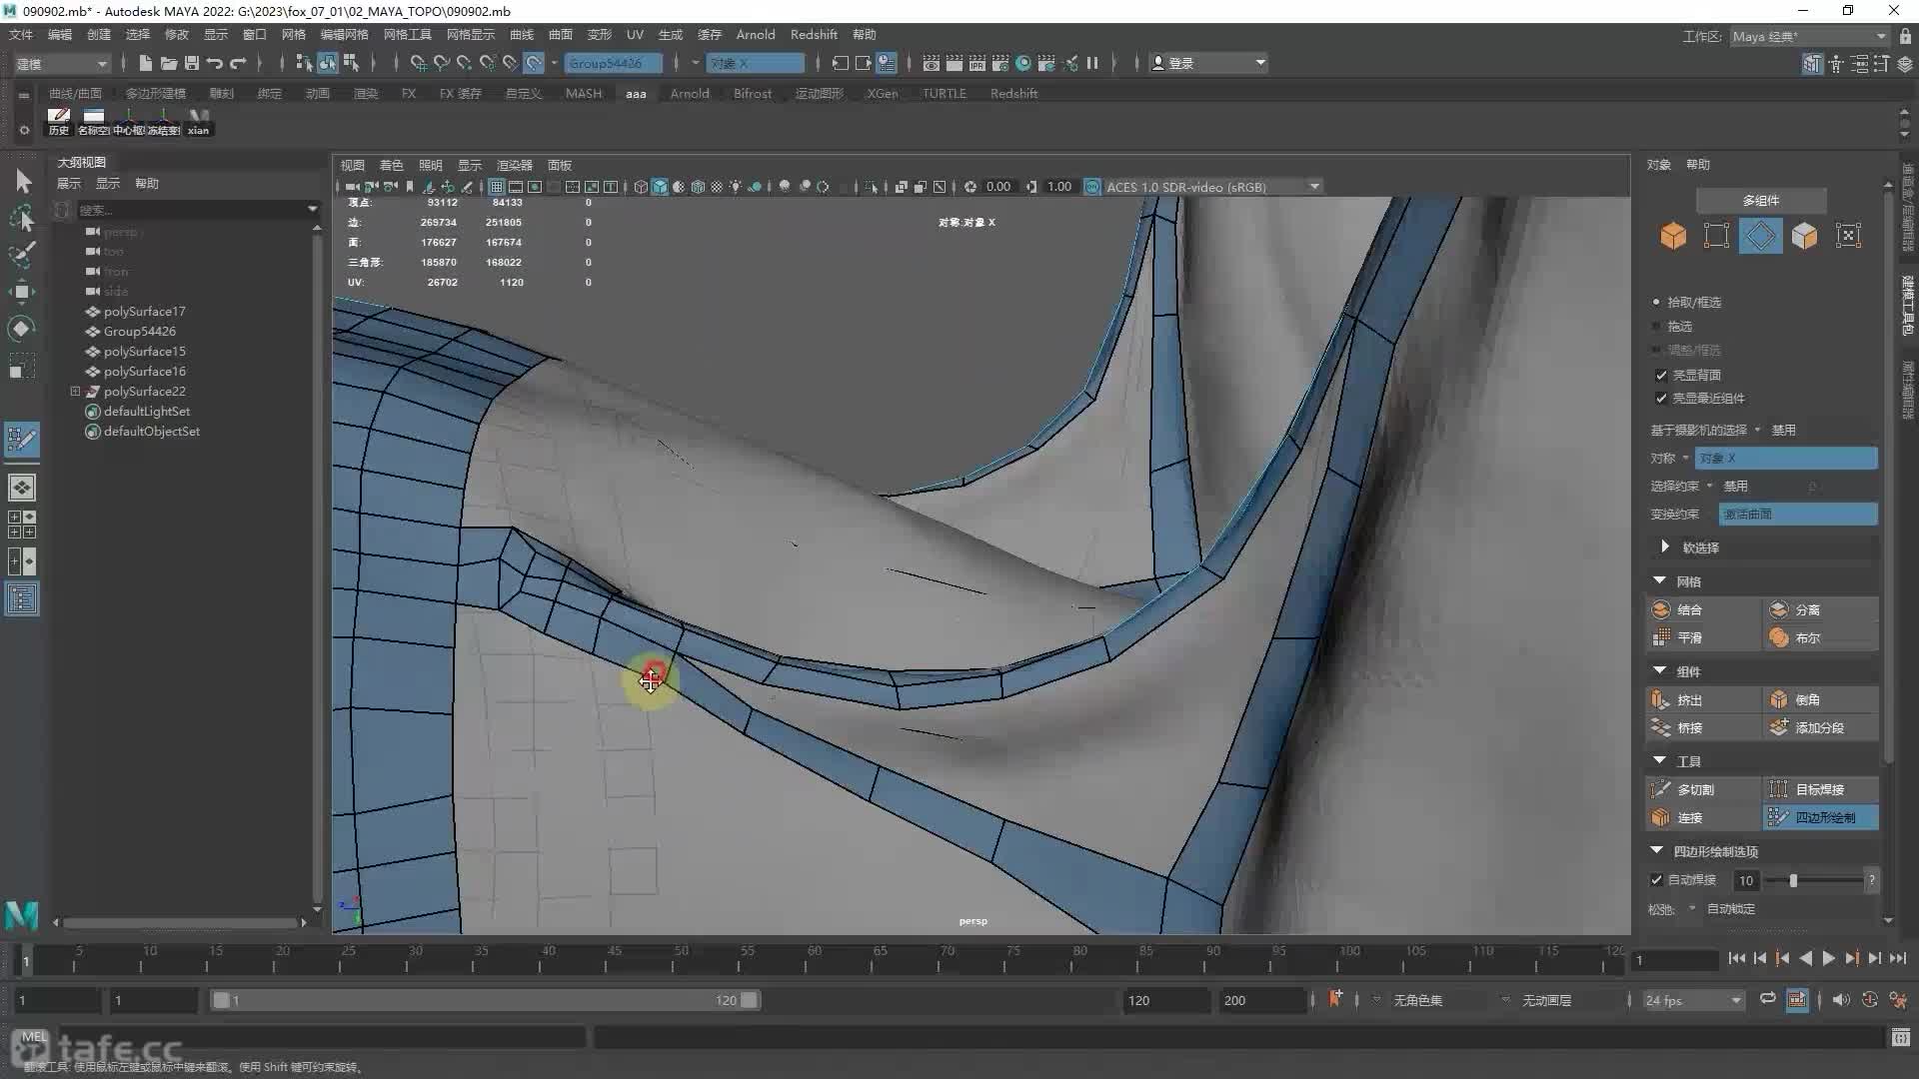Click the save scene icon
This screenshot has width=1919, height=1079.
(x=191, y=63)
